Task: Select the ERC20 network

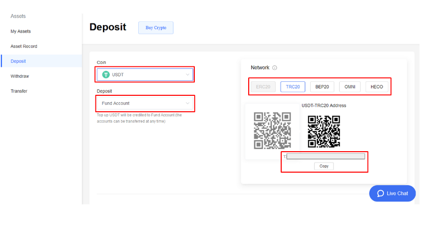Action: pos(263,87)
